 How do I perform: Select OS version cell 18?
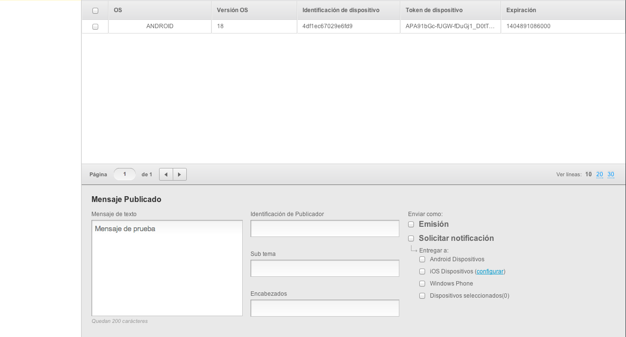coord(254,26)
